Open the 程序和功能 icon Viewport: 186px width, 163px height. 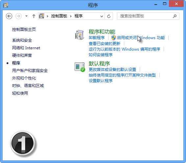80,35
